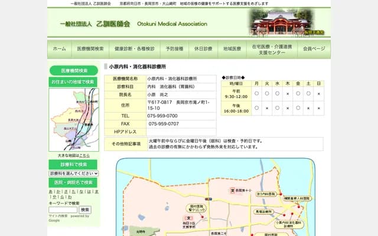Viewport: 378px width, 236px height.
Task: Expand the 診療科を選んでください dropdown
Action: coord(73,173)
